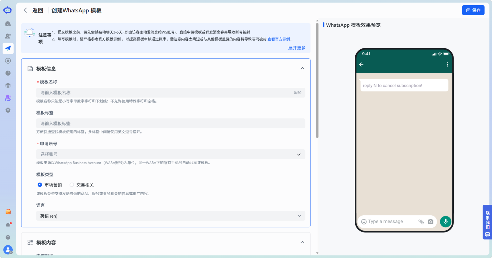Open the pie chart statistics icon
Viewport: 492px width, 258px height.
pos(8,73)
